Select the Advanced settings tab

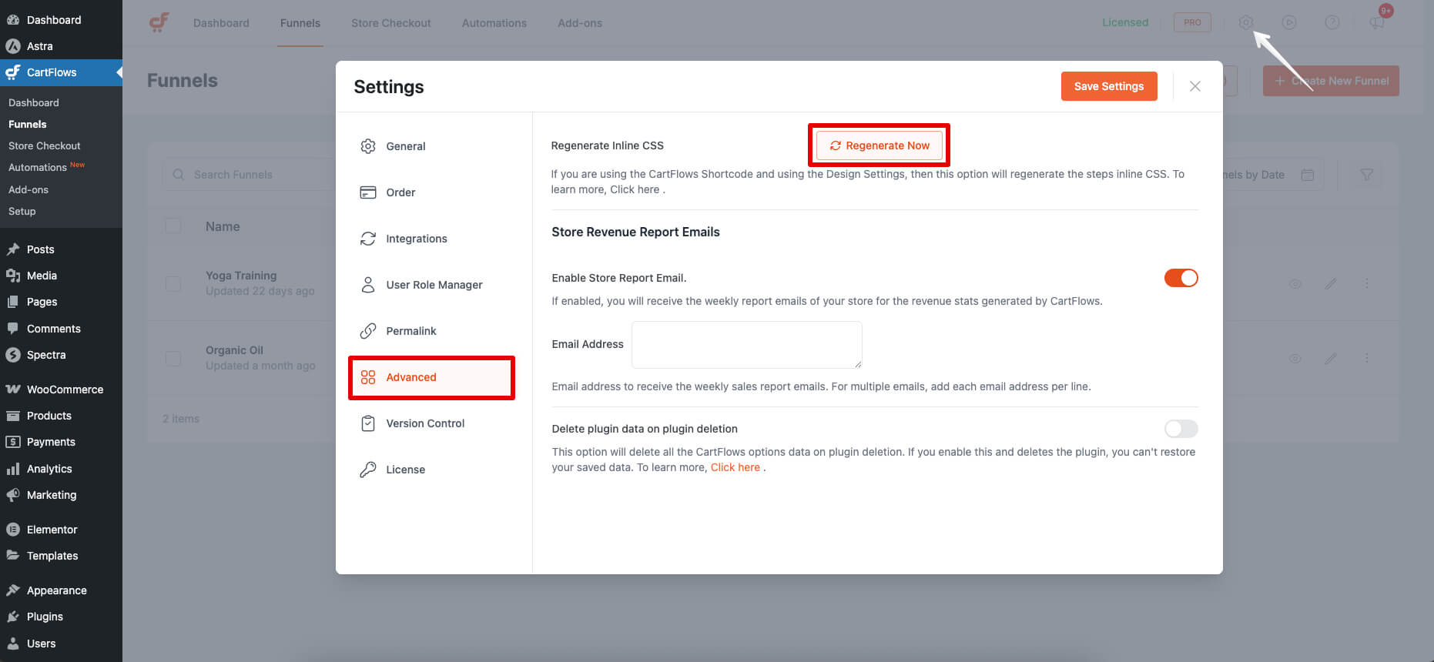click(x=431, y=377)
